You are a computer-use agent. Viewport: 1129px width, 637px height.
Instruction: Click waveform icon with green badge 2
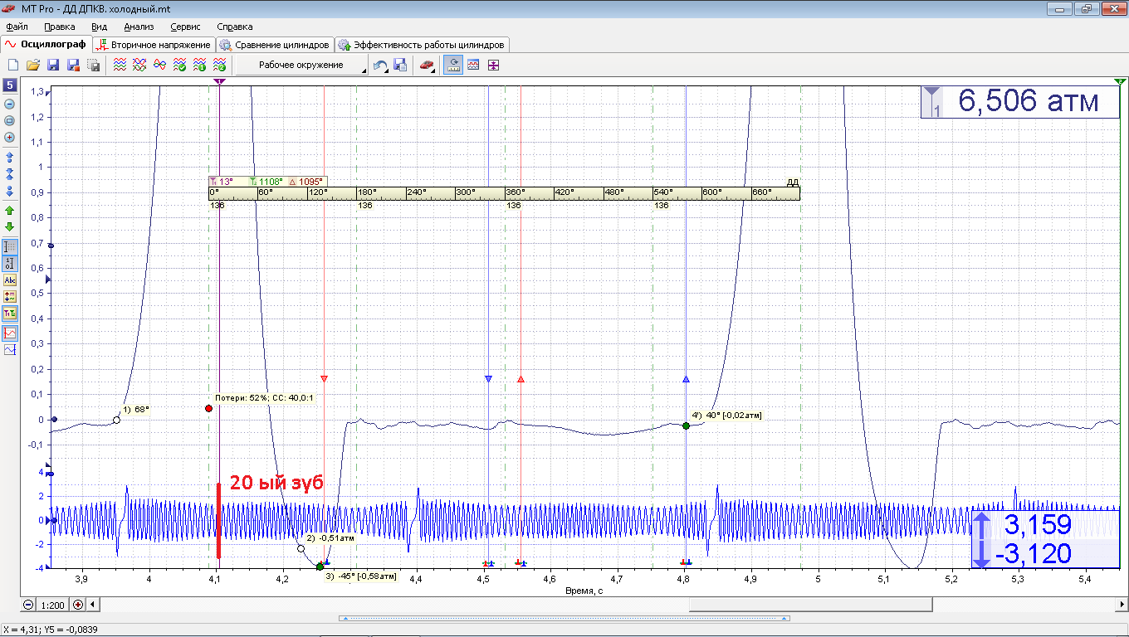(x=220, y=65)
